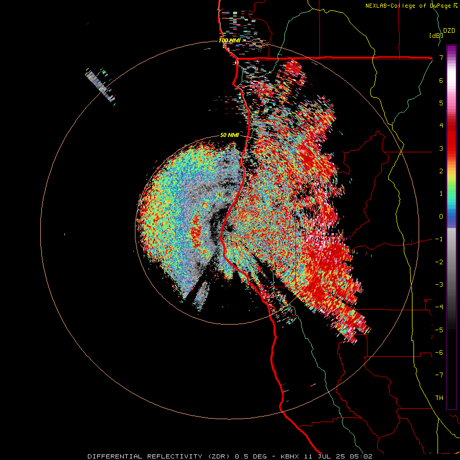The image size is (460, 460).
Task: Click the 5 tick label on color scale
Action: [441, 103]
